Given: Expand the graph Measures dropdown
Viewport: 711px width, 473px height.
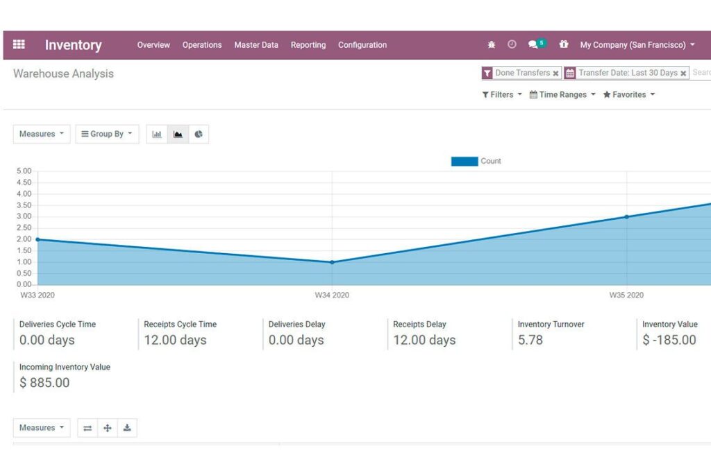Looking at the screenshot, I should point(42,135).
